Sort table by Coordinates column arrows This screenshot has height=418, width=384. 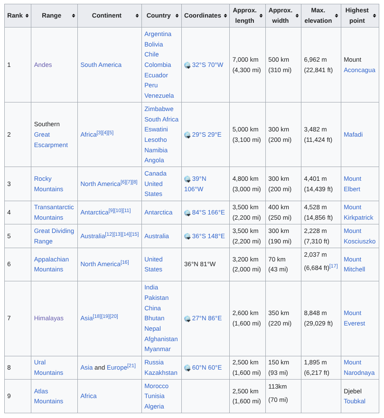[x=225, y=16]
